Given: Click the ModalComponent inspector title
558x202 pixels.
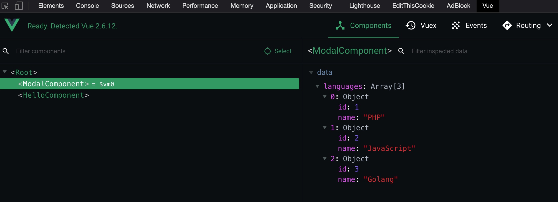Looking at the screenshot, I should (x=350, y=51).
